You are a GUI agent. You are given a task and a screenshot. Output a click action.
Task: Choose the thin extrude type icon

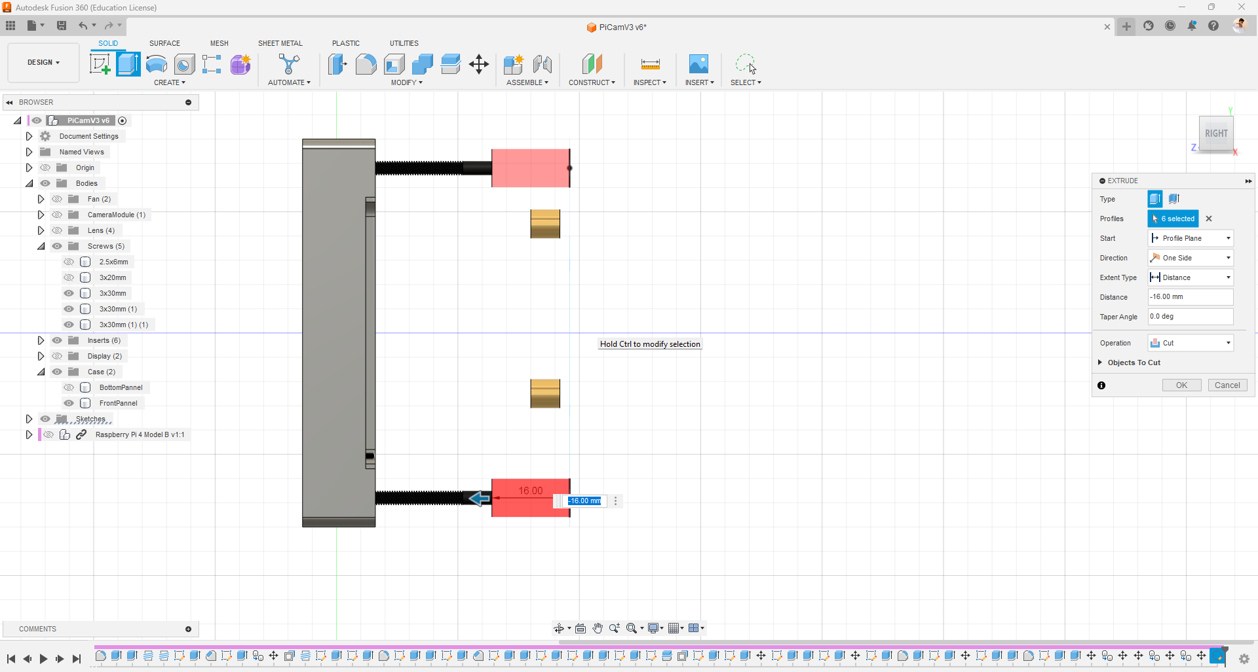click(x=1174, y=199)
